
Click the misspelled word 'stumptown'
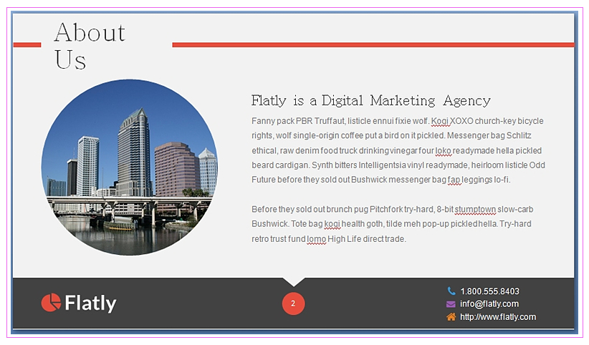click(475, 210)
